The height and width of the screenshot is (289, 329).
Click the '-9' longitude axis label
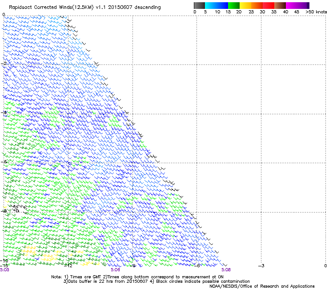click(x=132, y=266)
